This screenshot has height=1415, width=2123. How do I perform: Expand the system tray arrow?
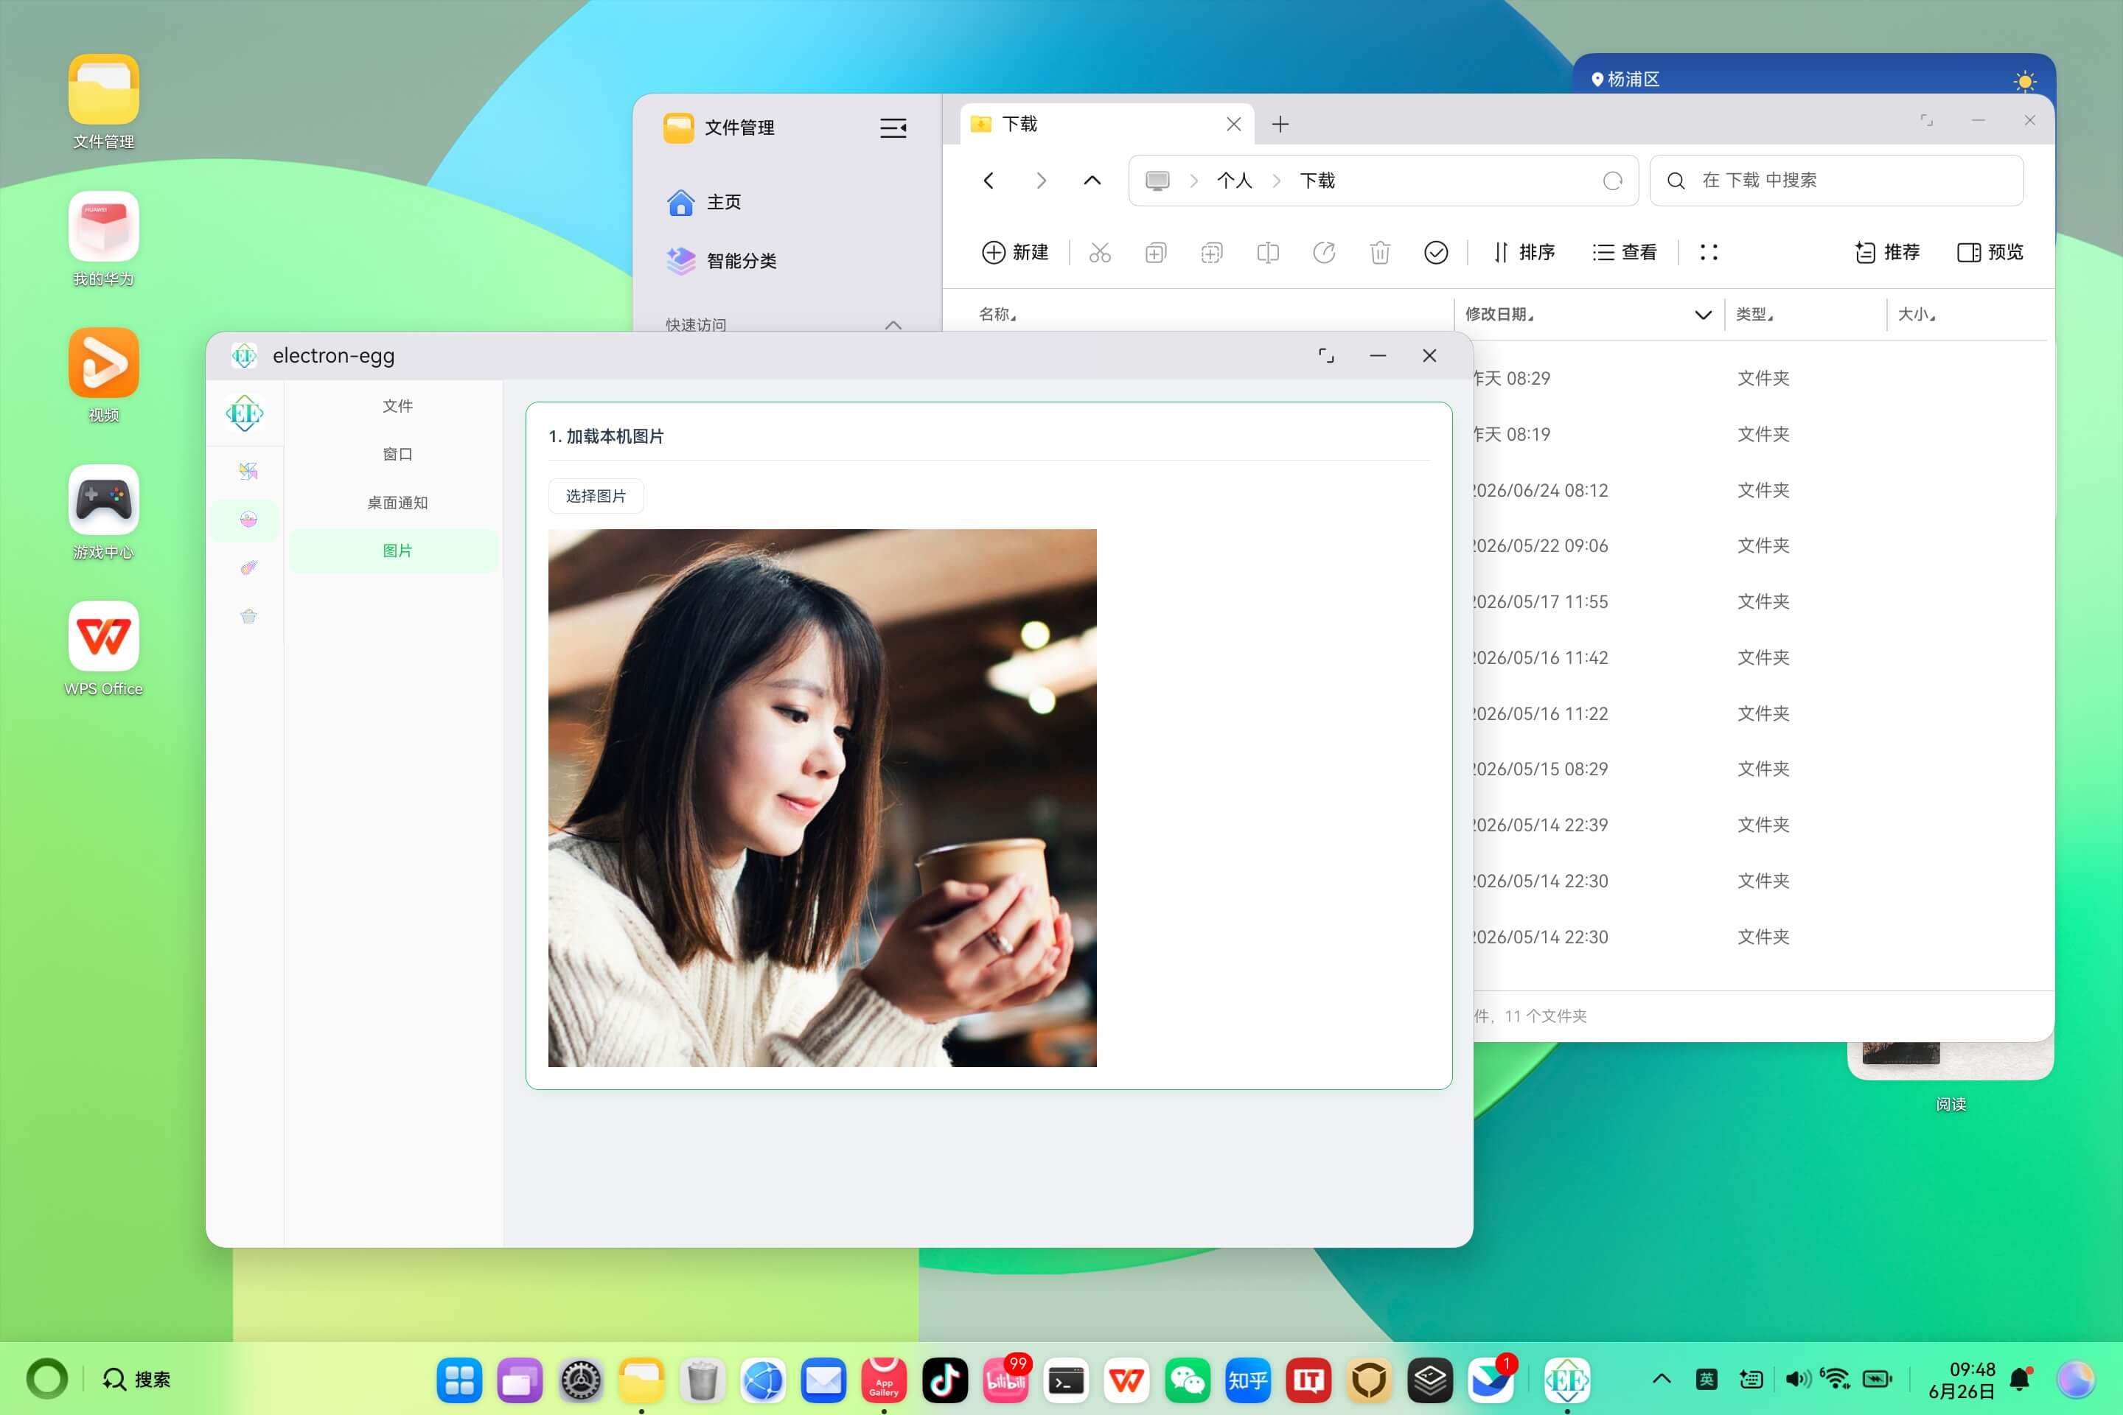coord(1661,1379)
